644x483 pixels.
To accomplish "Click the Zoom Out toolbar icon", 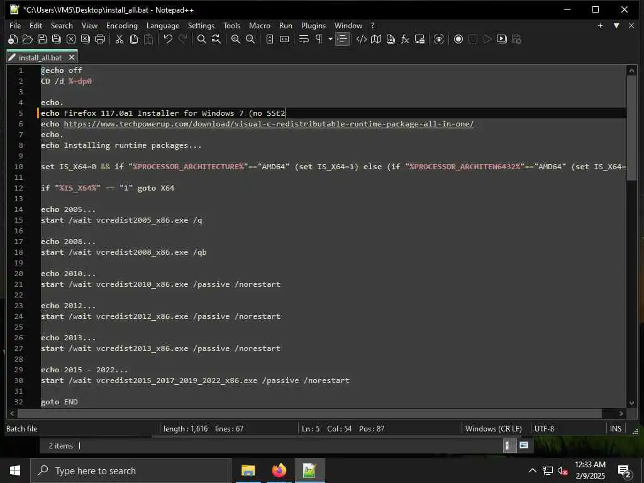I will (x=250, y=40).
